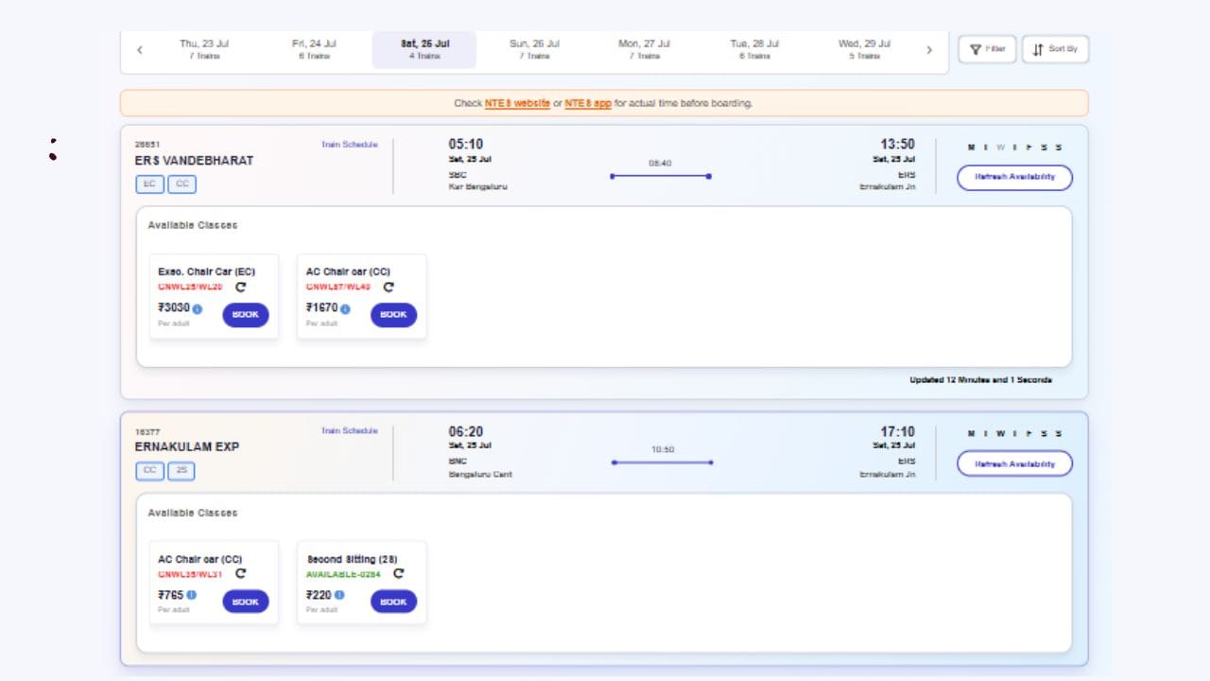Screen dimensions: 1210x681
Task: Toggle CC class chip on ERS Vandebharat
Action: [182, 184]
